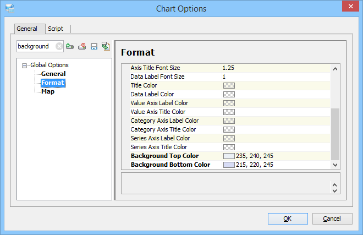Select the Map tree item

click(48, 91)
